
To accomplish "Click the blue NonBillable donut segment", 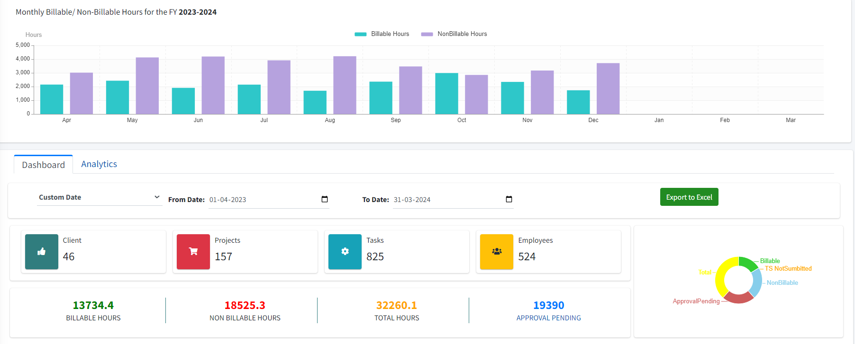I will [x=757, y=283].
